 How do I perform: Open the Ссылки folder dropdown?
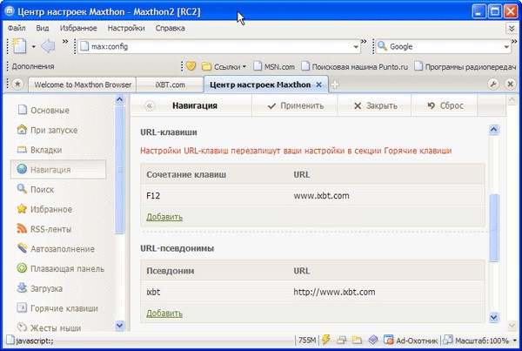[224, 65]
